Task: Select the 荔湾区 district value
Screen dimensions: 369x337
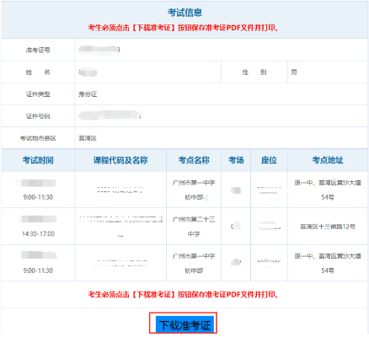Action: 88,138
